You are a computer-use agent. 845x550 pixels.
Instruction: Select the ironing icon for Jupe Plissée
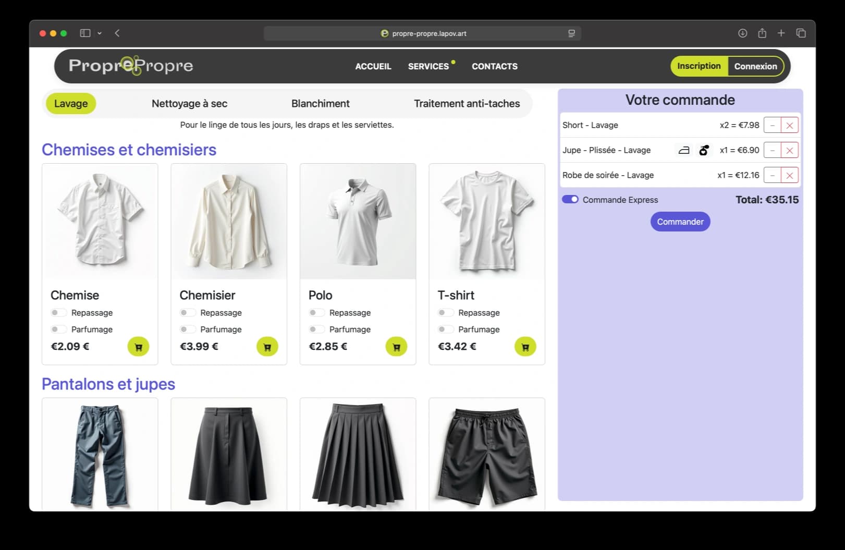[683, 150]
